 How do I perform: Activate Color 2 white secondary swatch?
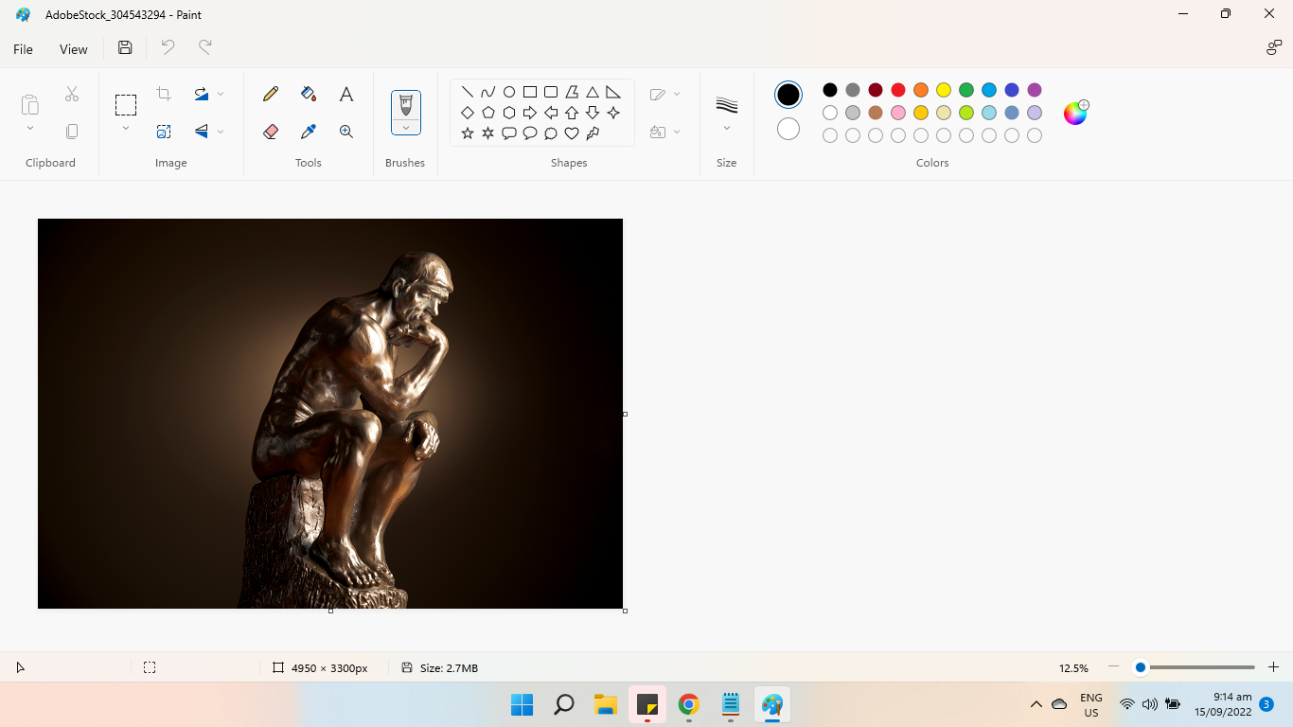coord(788,129)
